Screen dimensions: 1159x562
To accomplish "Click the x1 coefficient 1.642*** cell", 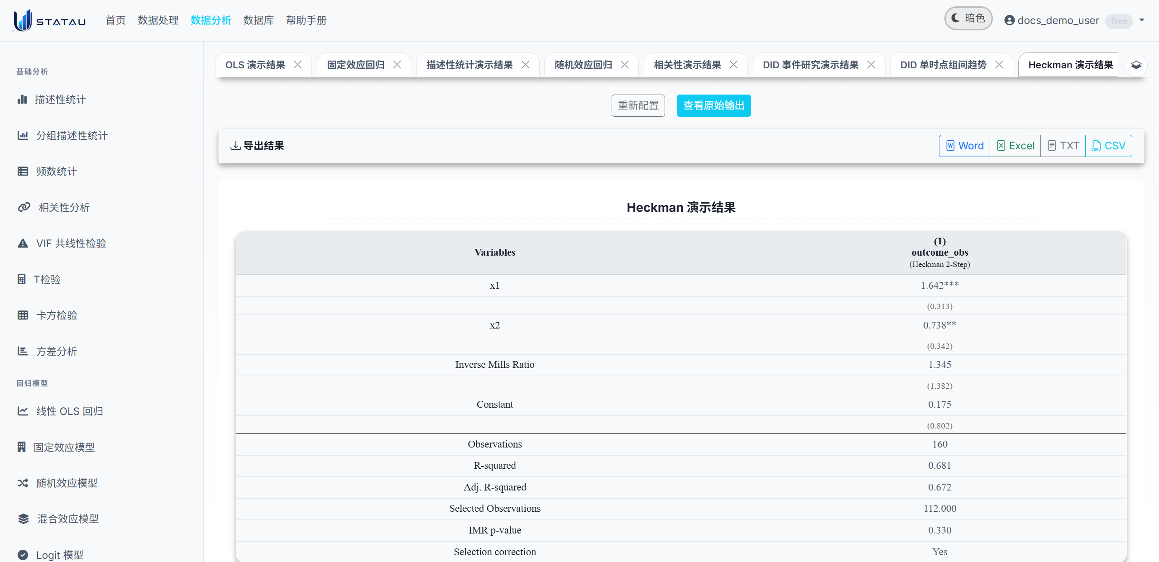I will [939, 286].
